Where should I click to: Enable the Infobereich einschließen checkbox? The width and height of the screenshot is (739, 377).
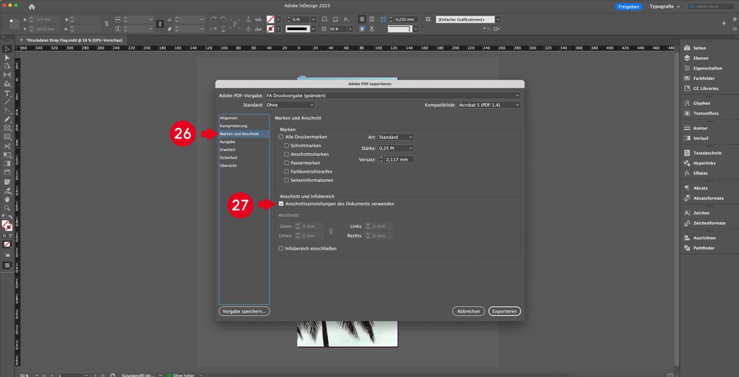pos(281,248)
